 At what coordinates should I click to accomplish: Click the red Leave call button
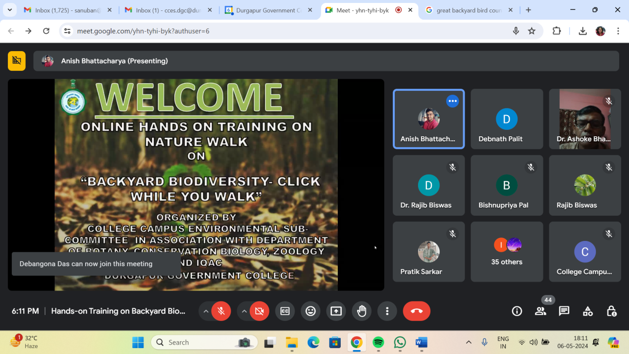pos(416,311)
